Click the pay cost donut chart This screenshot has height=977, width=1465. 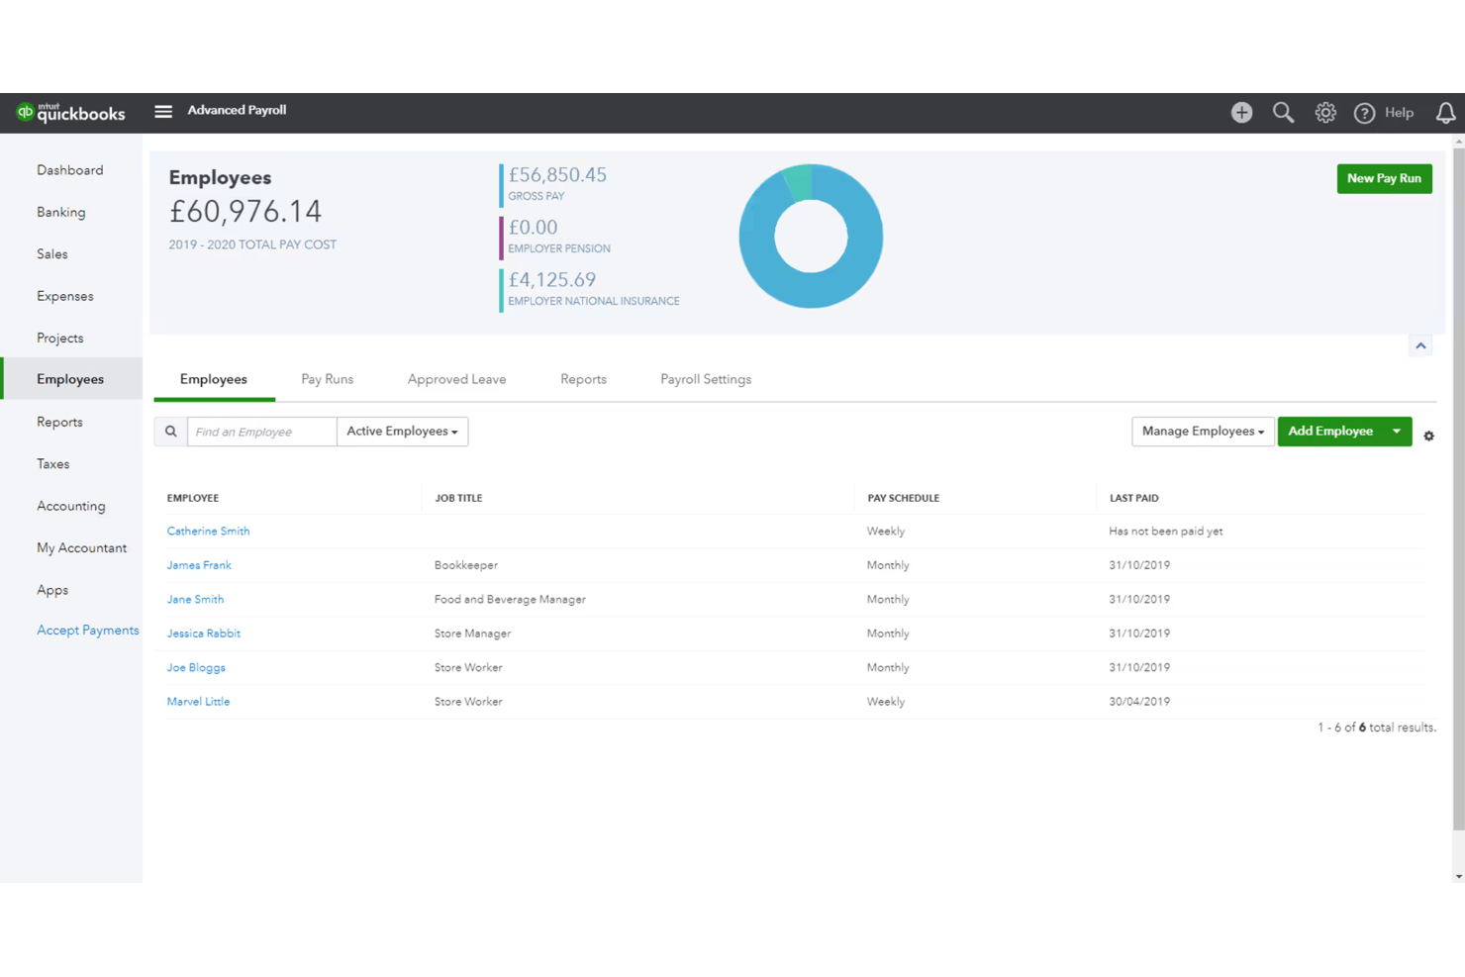click(811, 236)
